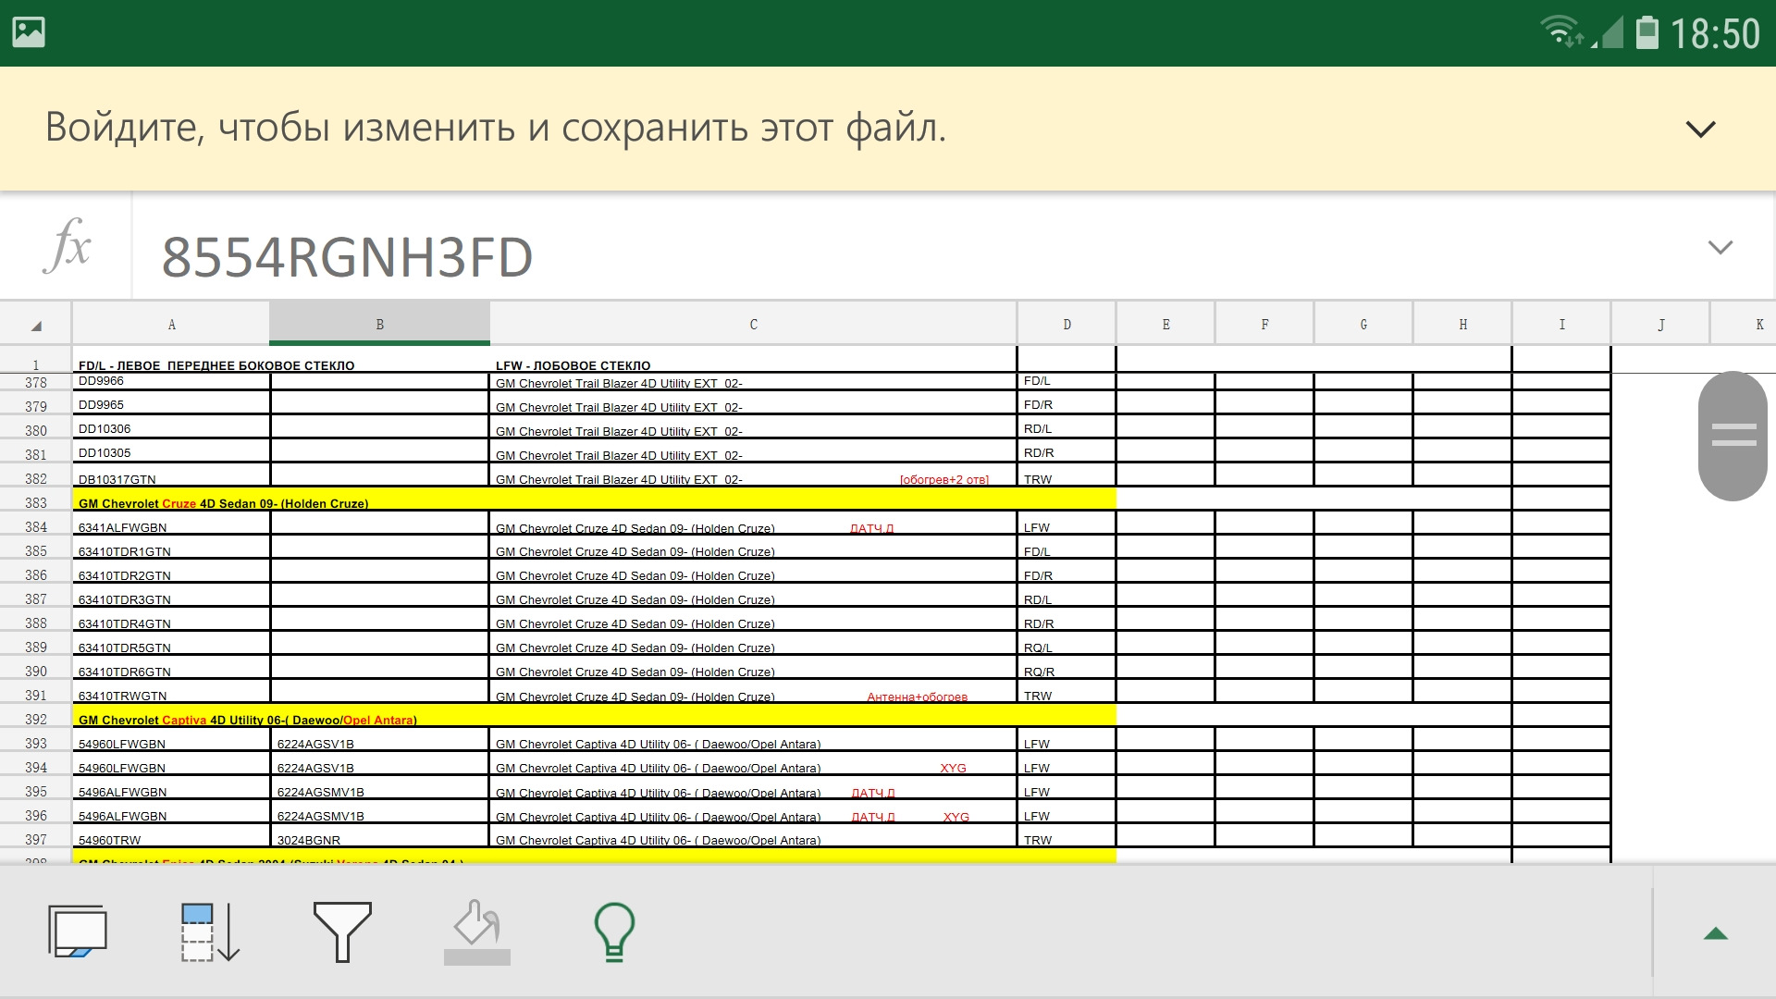Select cell with 6224AGSMV1B in row 395
The height and width of the screenshot is (999, 1776).
(x=379, y=792)
